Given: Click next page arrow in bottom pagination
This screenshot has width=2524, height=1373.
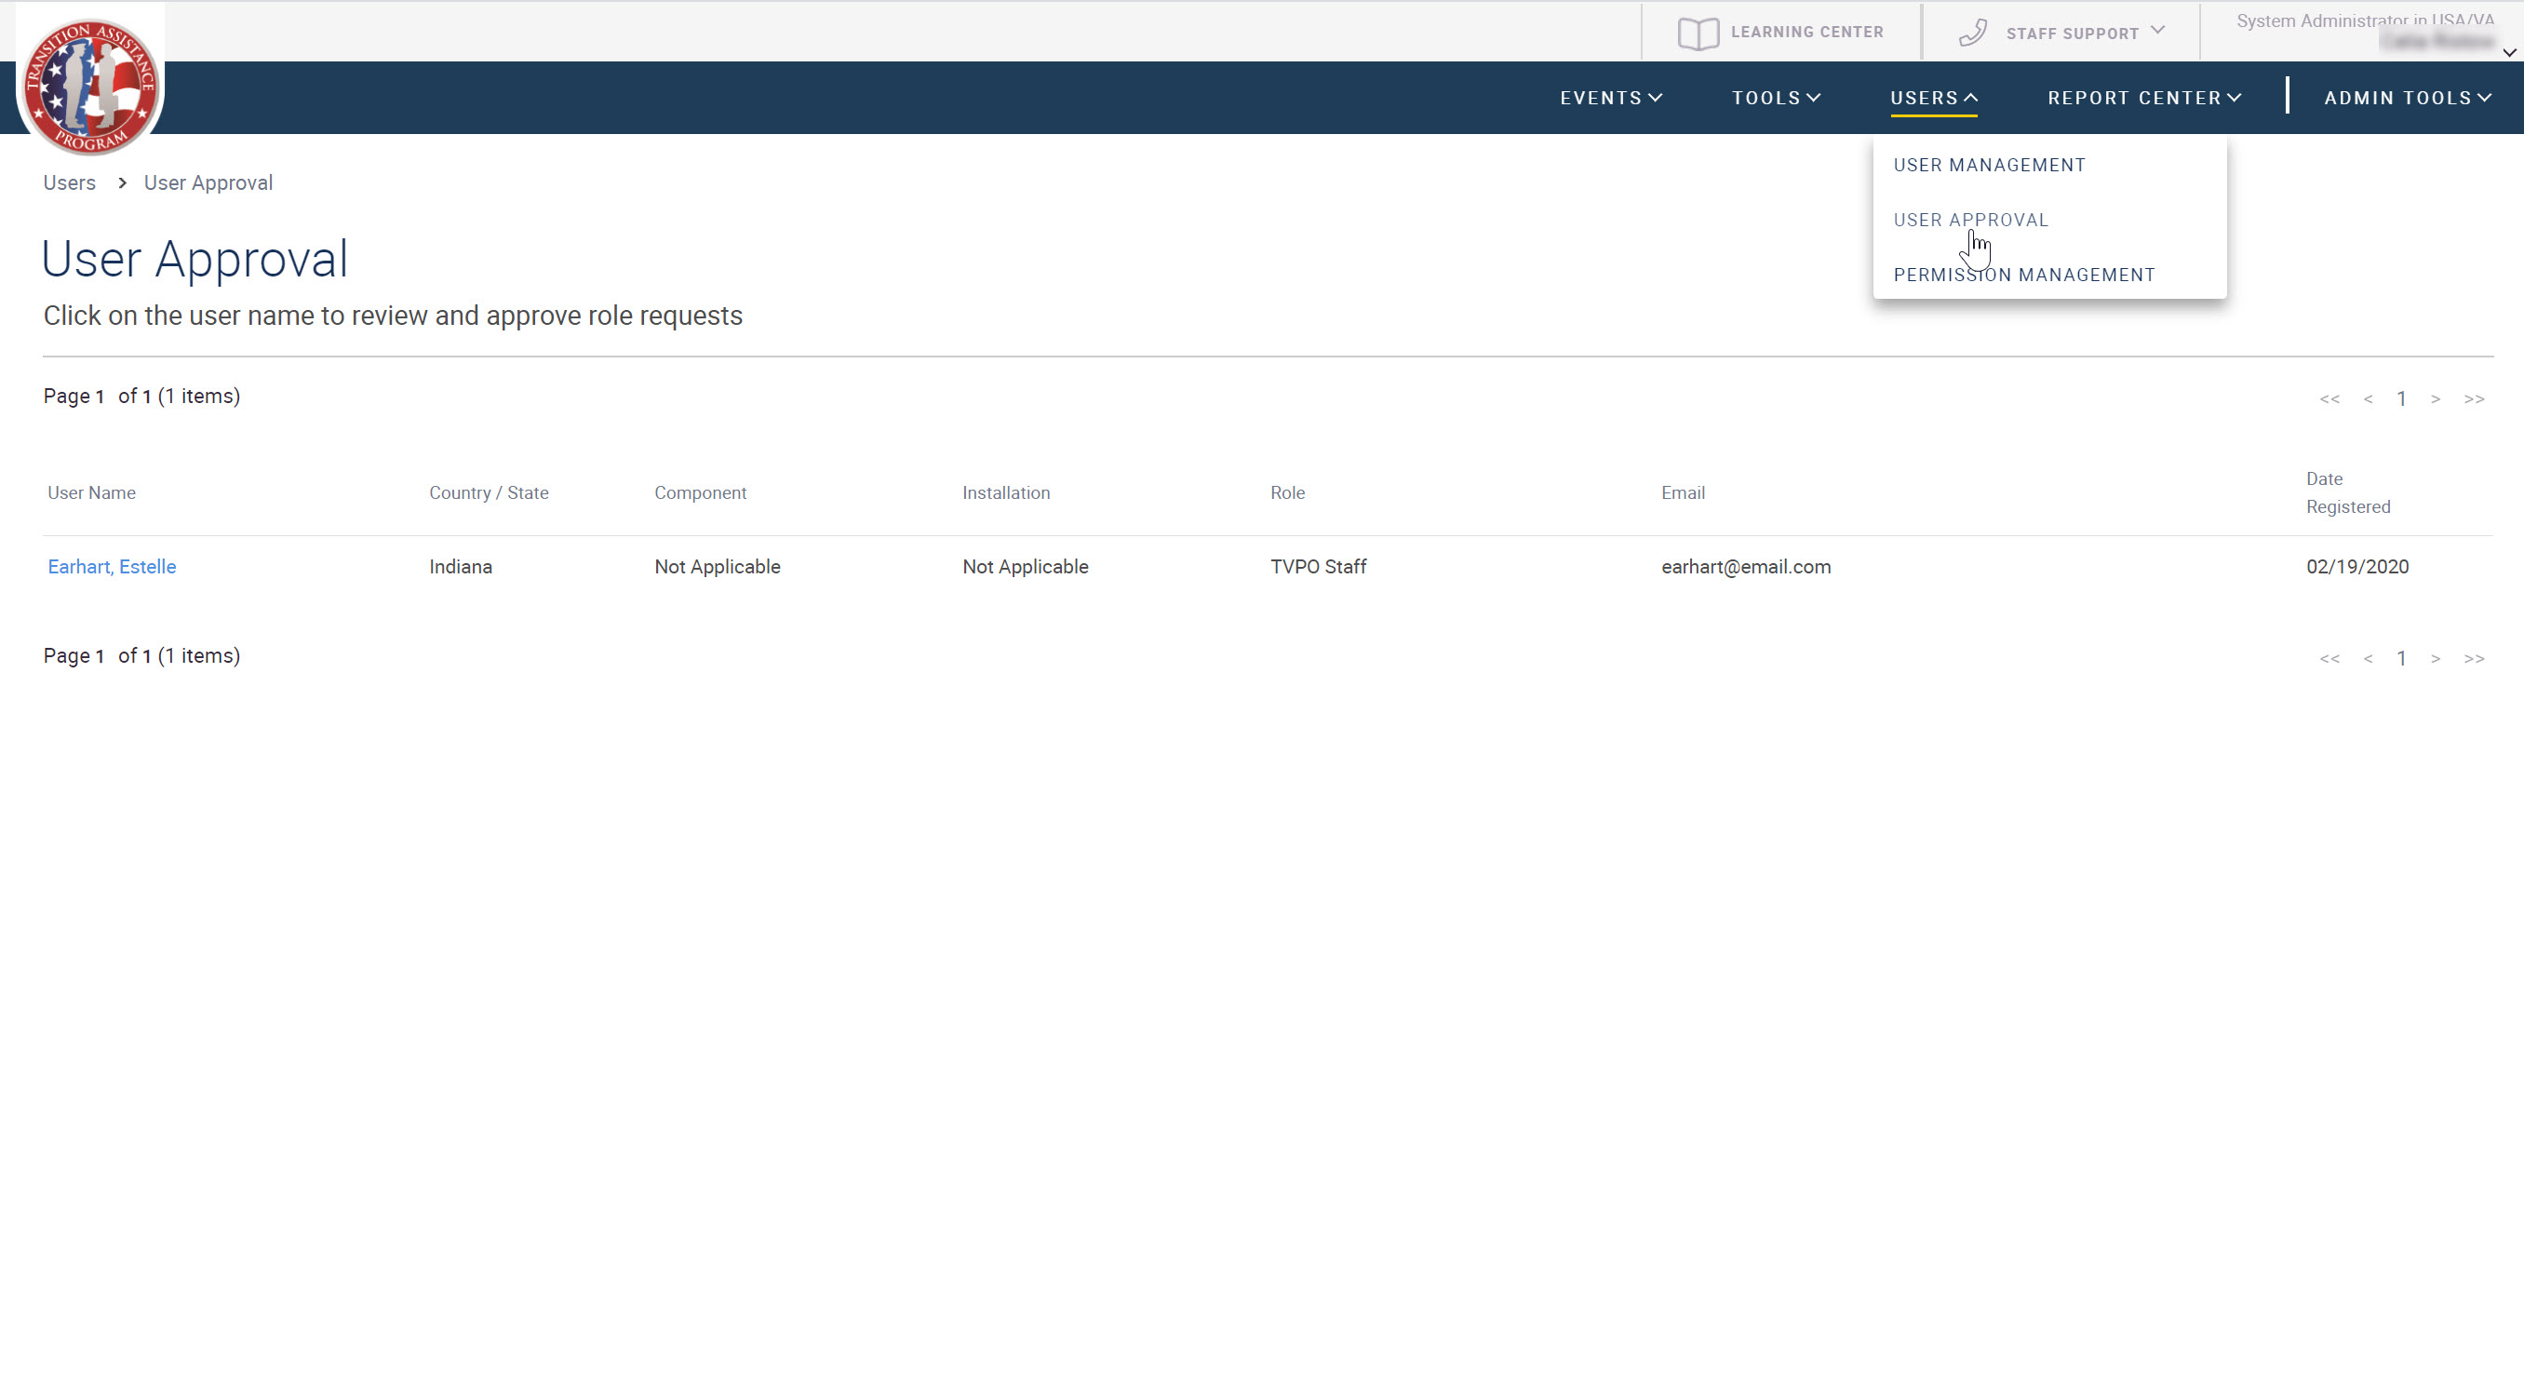Looking at the screenshot, I should 2435,658.
